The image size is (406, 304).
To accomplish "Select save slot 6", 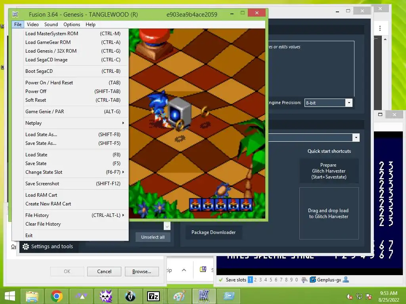I will [276, 280].
